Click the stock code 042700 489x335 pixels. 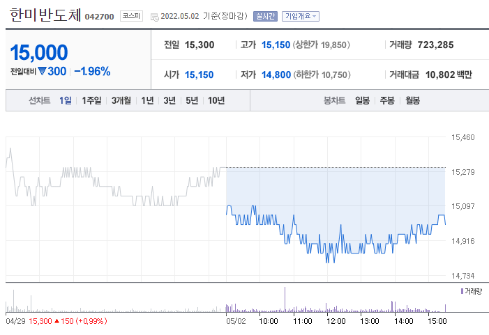click(x=100, y=17)
